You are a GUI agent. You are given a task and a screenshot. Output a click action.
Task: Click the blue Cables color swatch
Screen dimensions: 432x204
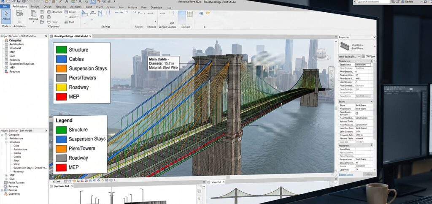pyautogui.click(x=62, y=59)
